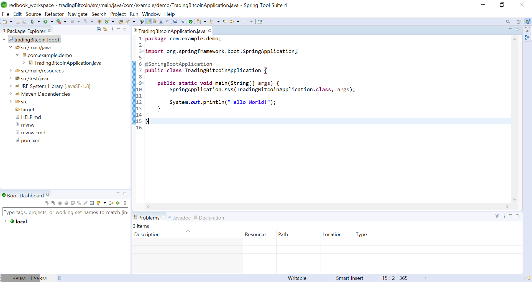Screen dimensions: 532x282
Task: Click the Save All toolbar icon
Action: coord(24,22)
